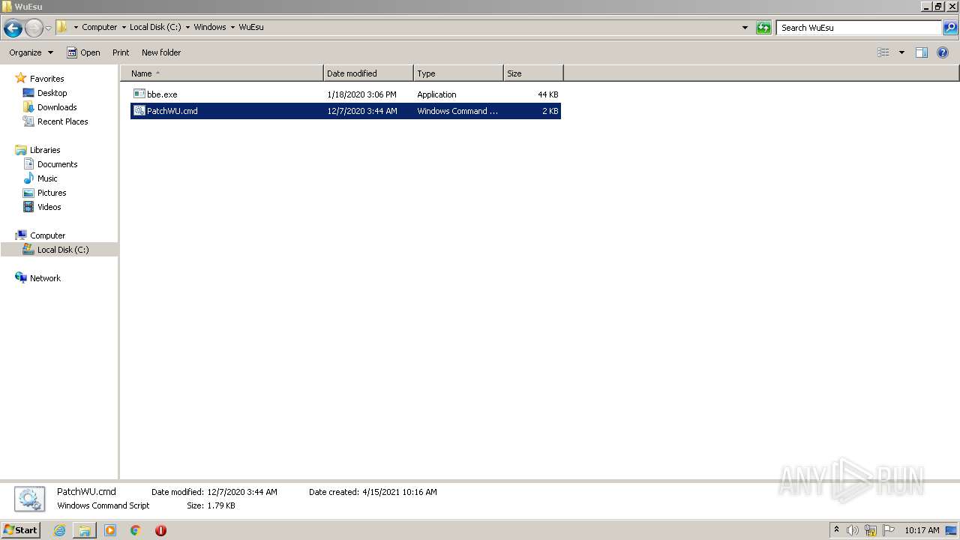Screen dimensions: 960x540
Task: Expand dropdown arrow after Local Disk (C:) breadcrumb
Action: pos(187,27)
